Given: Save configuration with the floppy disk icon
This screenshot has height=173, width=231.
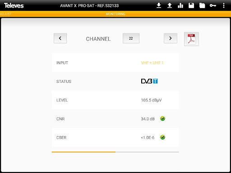Looking at the screenshot, I should (191, 5).
